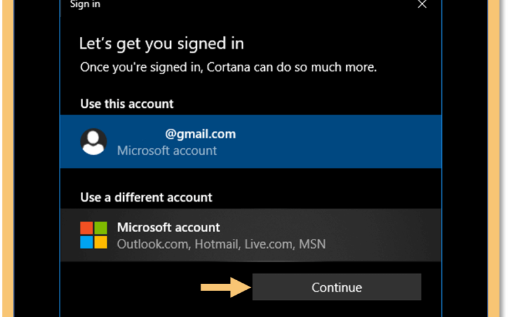Image resolution: width=508 pixels, height=317 pixels.
Task: Select the user avatar icon
Action: point(93,141)
